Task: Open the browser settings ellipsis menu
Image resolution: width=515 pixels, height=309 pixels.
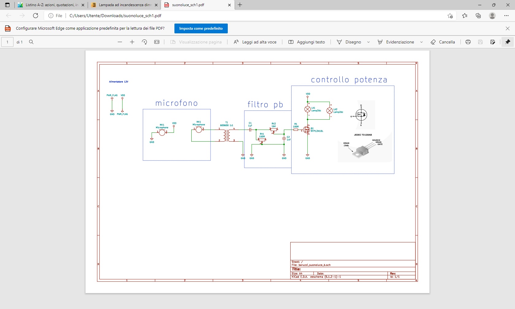Action: click(506, 16)
